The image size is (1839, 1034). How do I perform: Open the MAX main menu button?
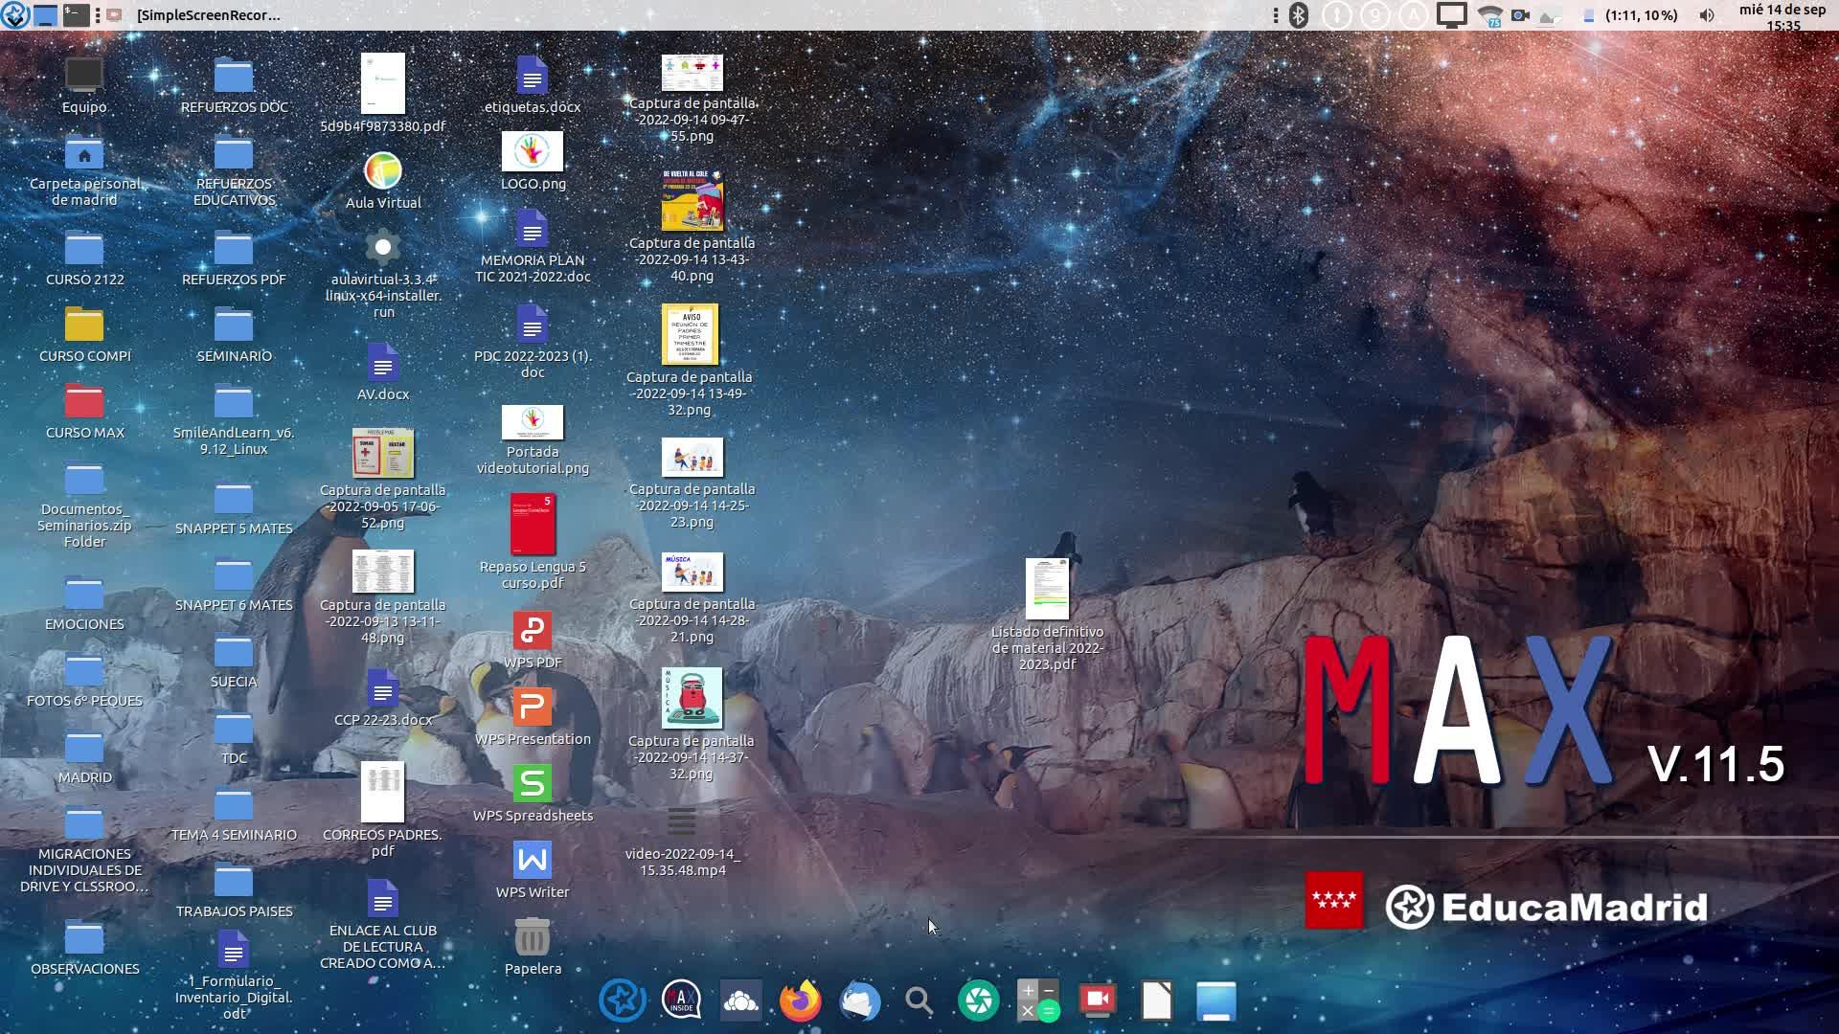14,15
